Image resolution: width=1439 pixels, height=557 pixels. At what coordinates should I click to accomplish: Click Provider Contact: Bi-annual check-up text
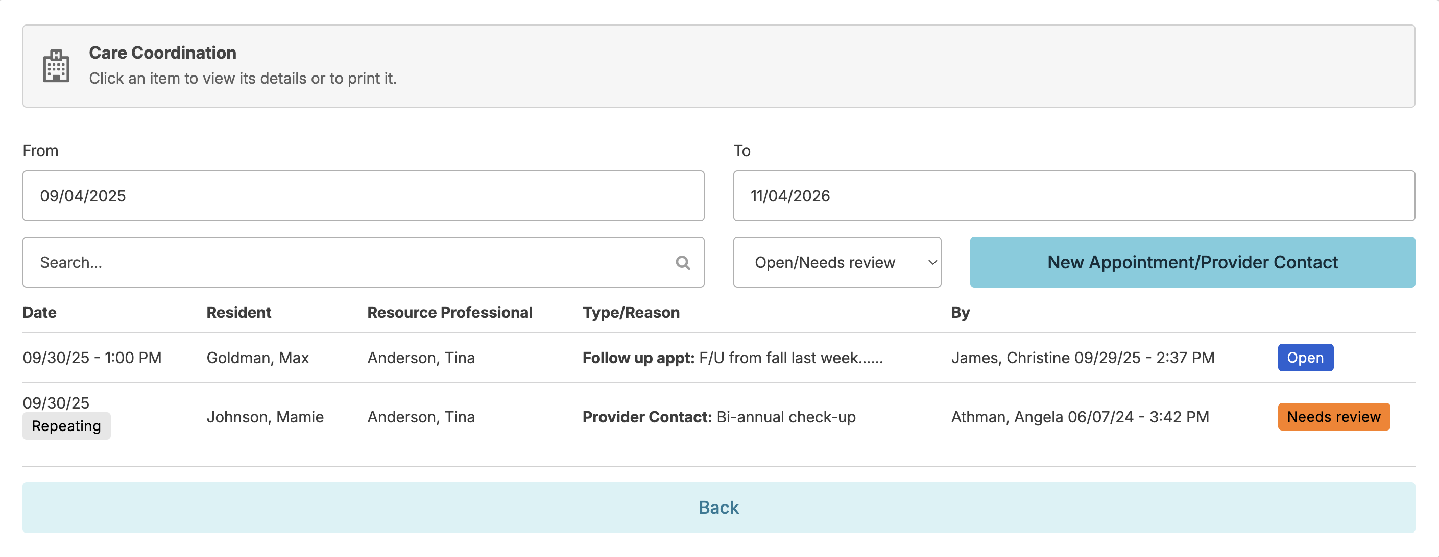719,417
